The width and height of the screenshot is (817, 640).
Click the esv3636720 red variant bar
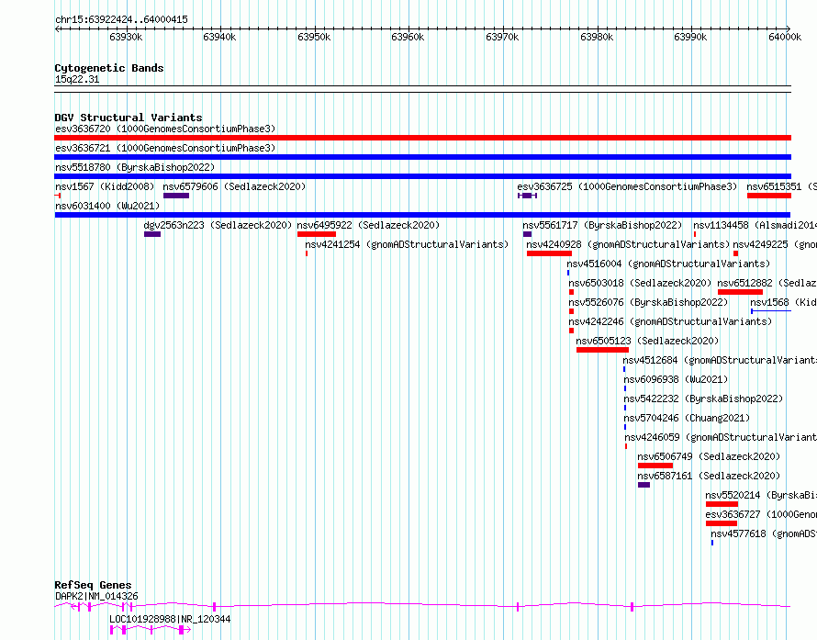coord(422,138)
